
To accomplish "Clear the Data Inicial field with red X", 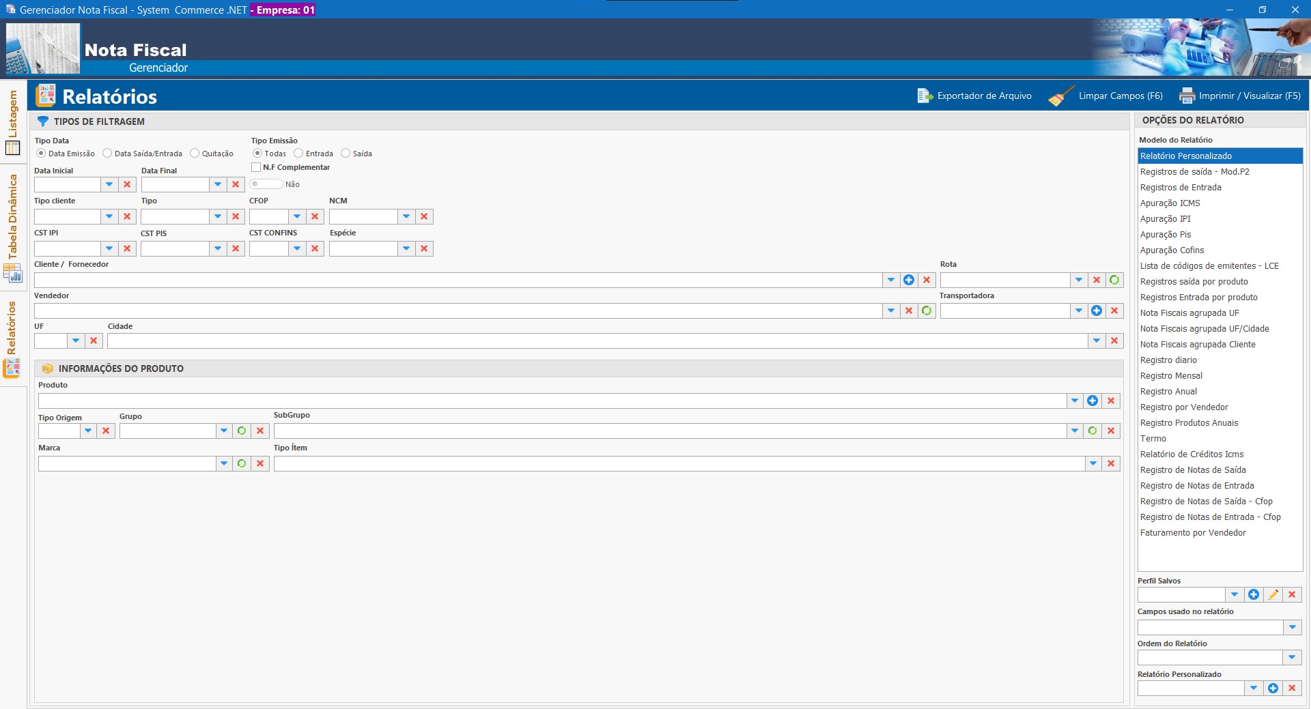I will point(127,184).
